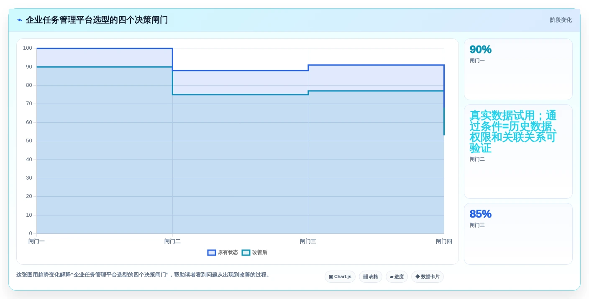The height and width of the screenshot is (299, 589).
Task: Click the chart description text below the chart
Action: [144, 275]
